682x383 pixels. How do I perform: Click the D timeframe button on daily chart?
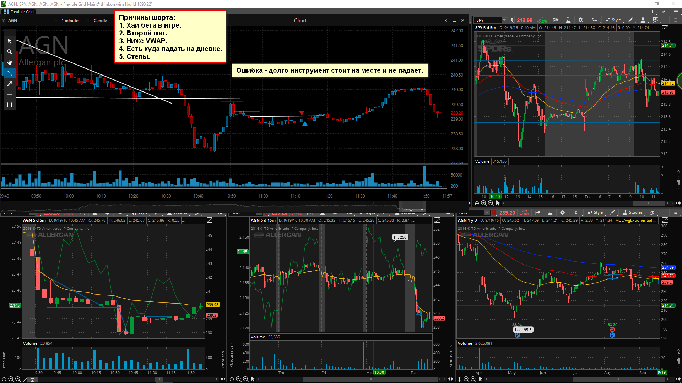point(576,213)
